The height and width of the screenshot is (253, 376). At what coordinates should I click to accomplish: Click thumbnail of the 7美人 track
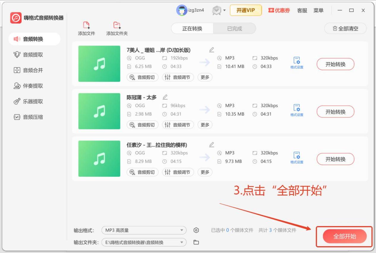coord(99,64)
